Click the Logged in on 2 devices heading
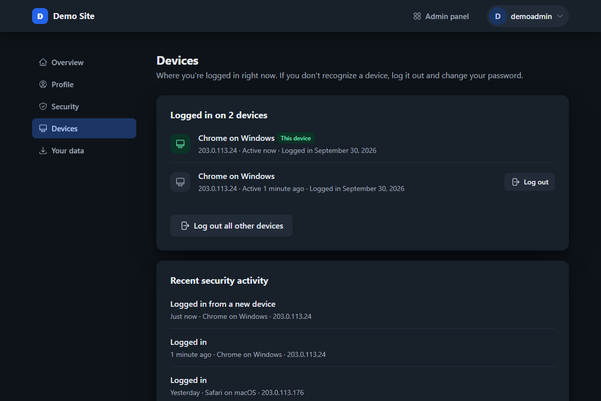Screen dimensions: 601x401 (x=219, y=115)
